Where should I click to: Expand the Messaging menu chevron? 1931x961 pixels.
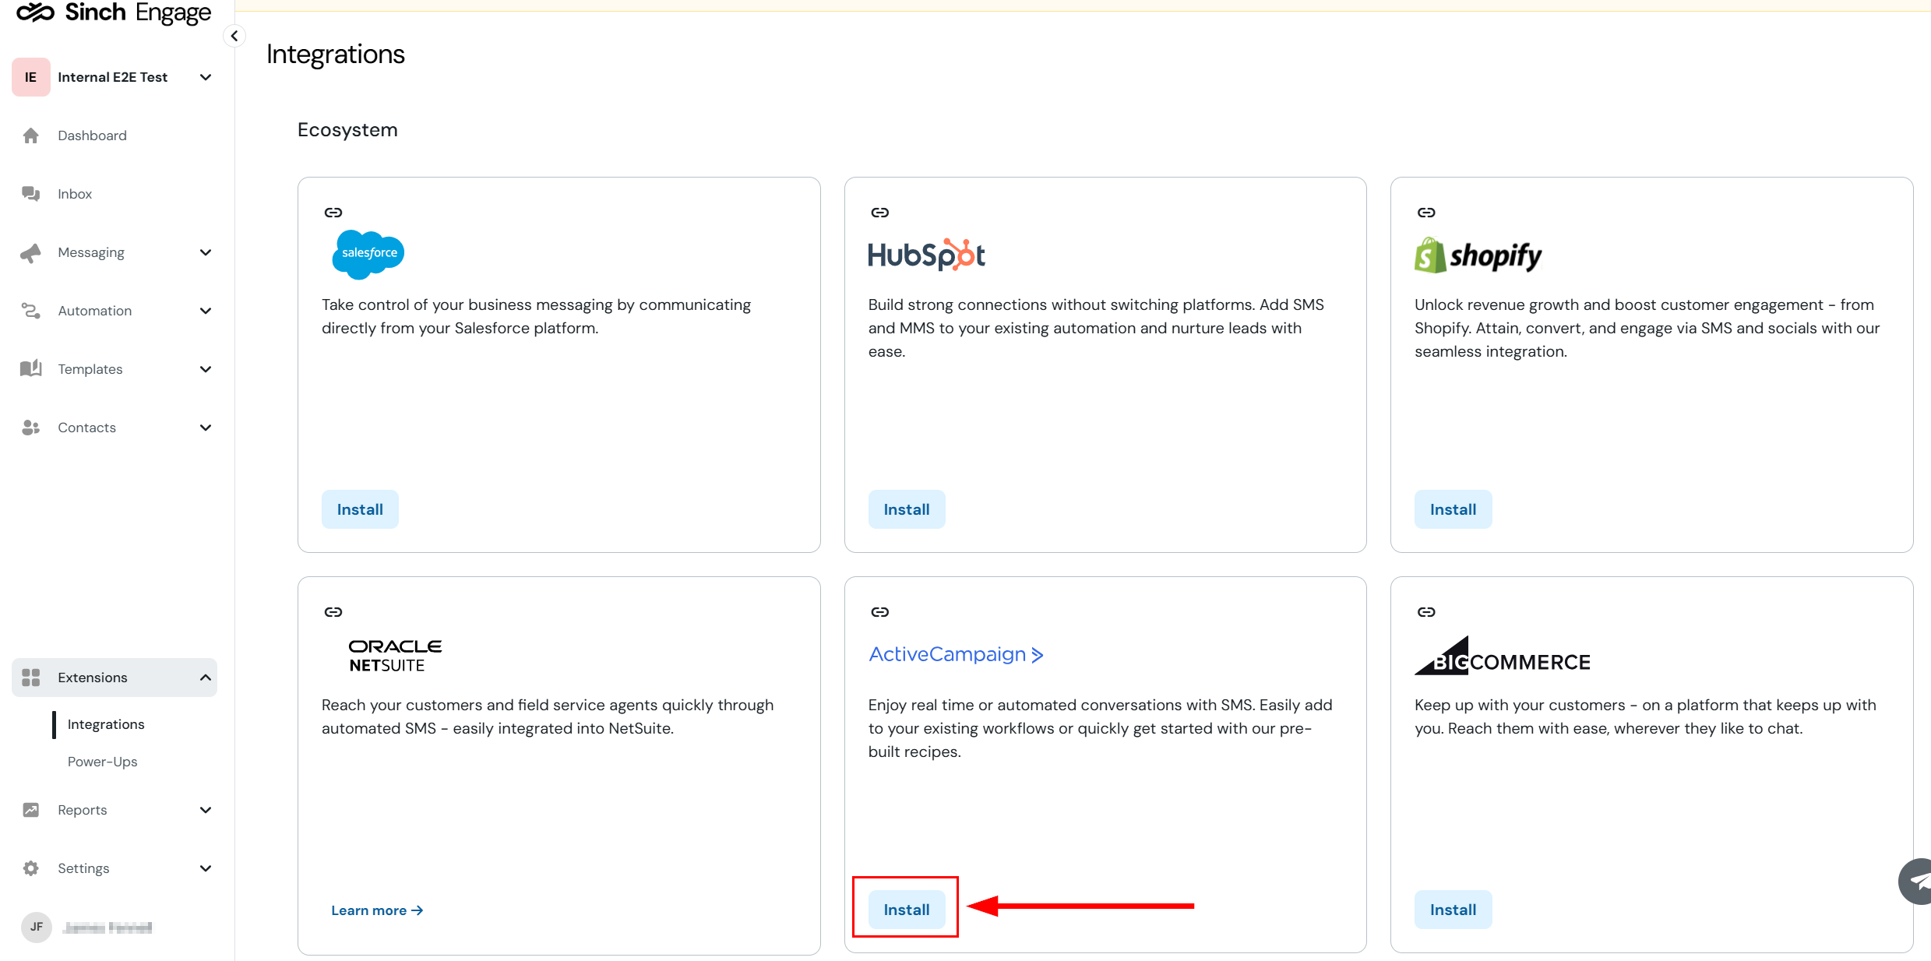(x=206, y=252)
